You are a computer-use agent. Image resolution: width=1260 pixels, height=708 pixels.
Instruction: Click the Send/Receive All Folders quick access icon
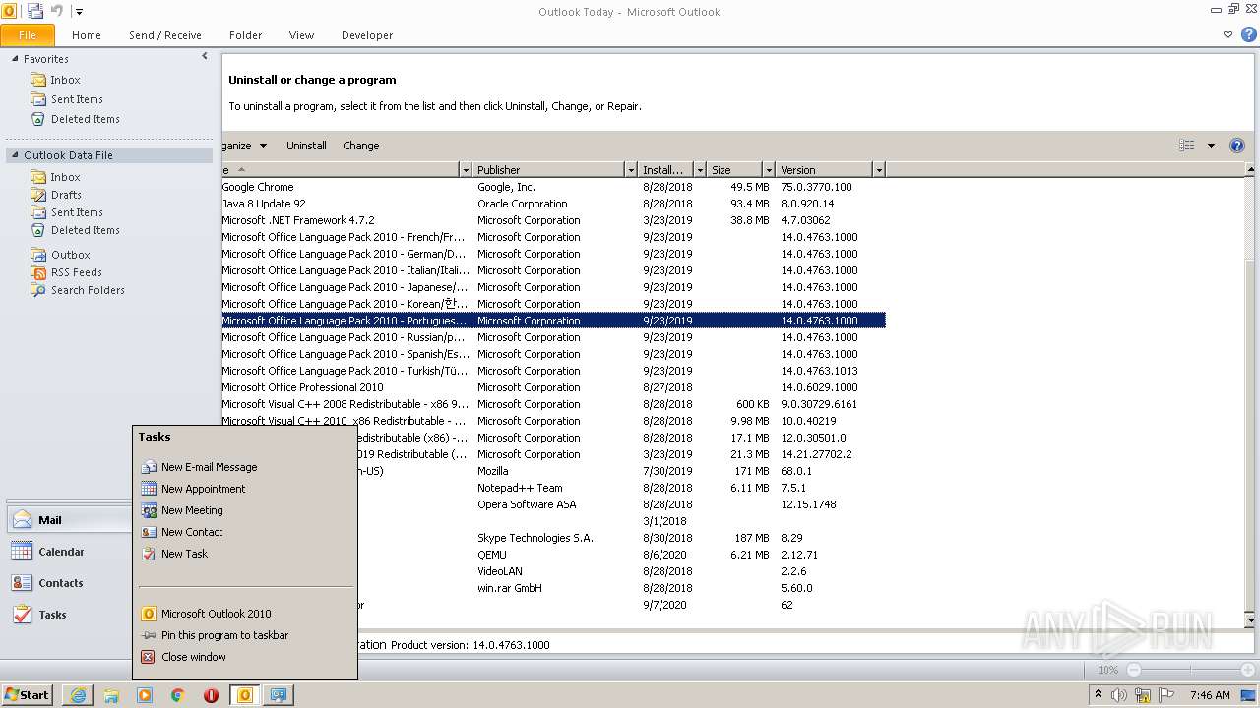[x=35, y=11]
